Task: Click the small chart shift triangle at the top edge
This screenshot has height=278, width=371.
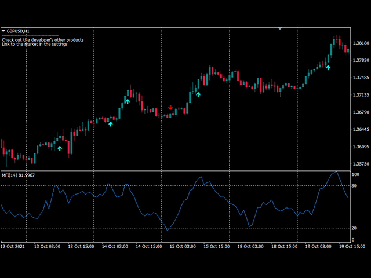Action: (x=280, y=27)
